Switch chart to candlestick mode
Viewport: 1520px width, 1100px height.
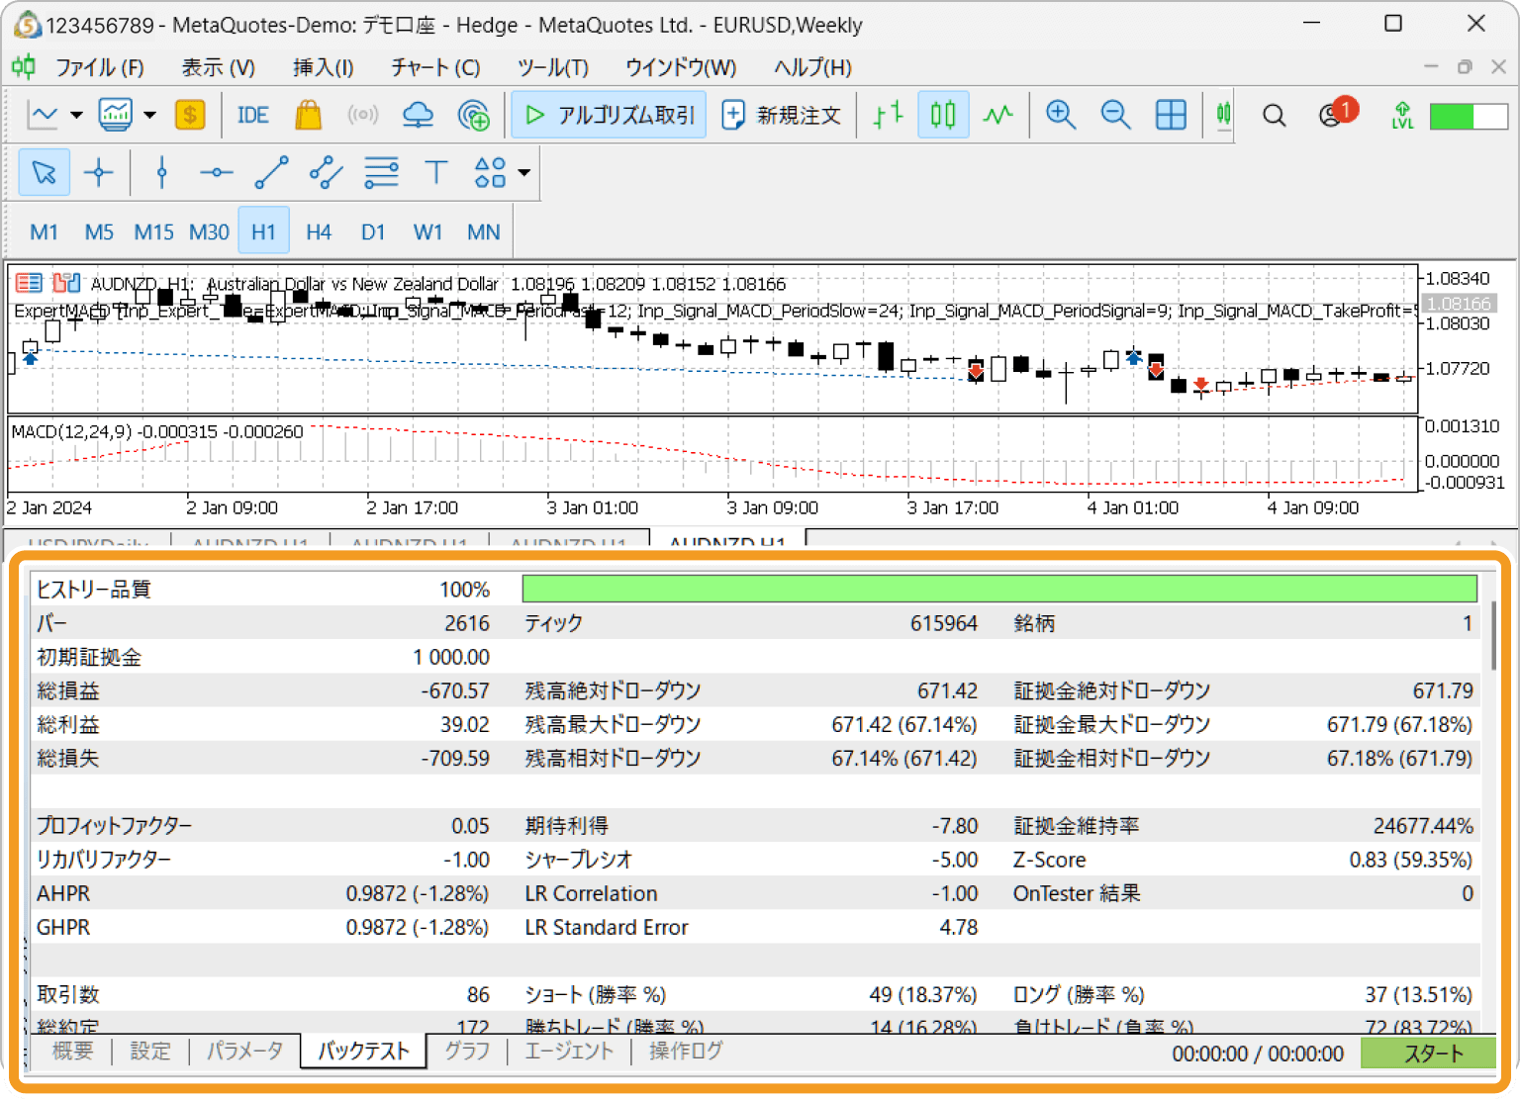coord(943,116)
